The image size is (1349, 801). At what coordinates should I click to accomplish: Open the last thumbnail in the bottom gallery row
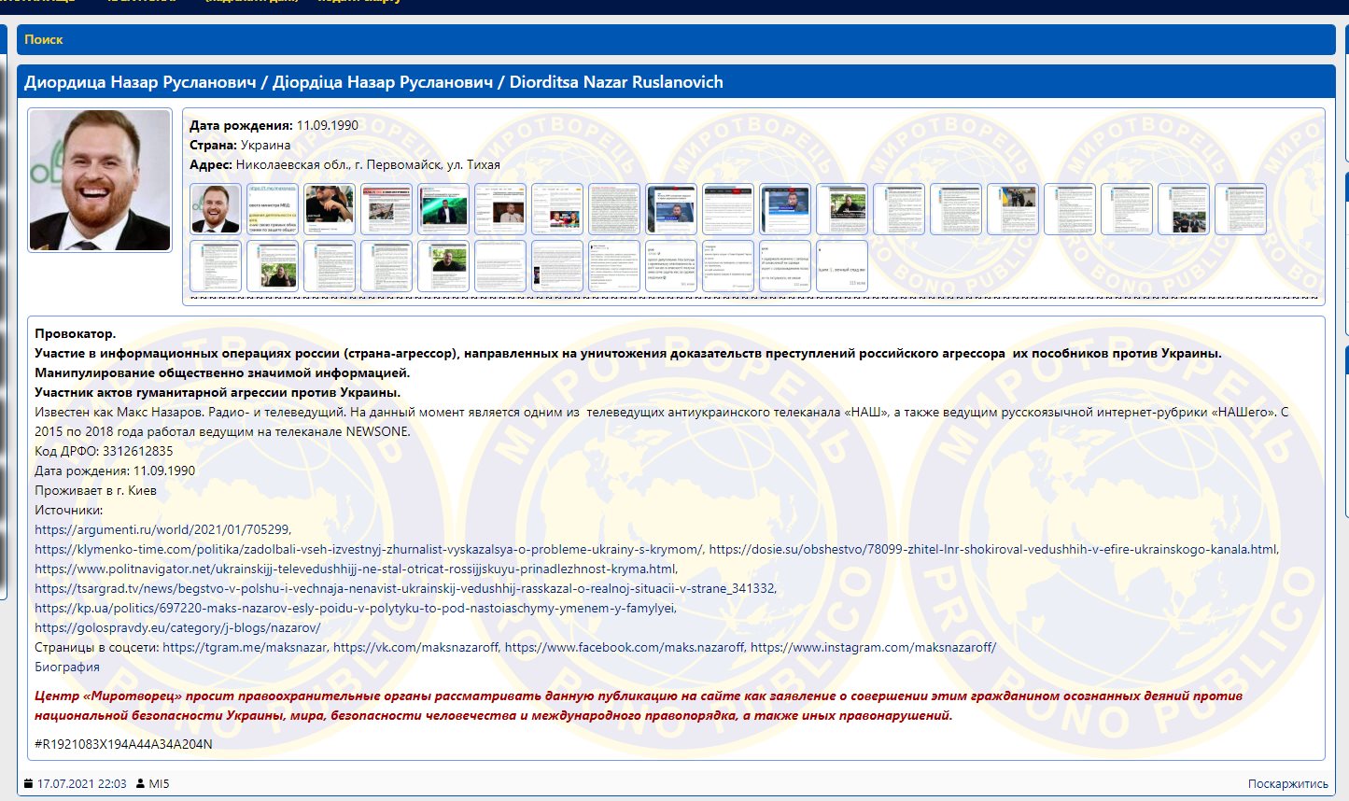coord(841,266)
